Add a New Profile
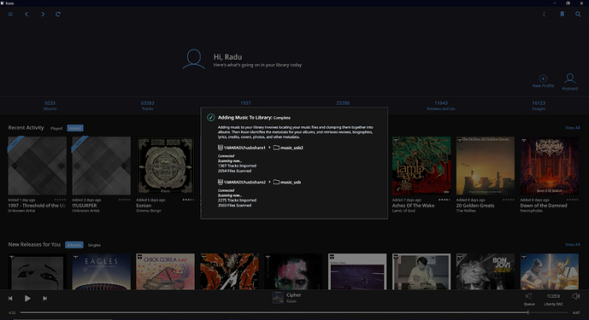 point(543,81)
